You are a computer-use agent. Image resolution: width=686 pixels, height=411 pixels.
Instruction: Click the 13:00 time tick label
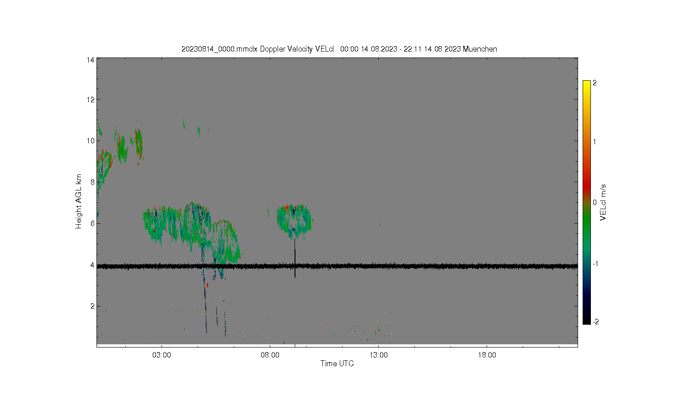coord(379,355)
